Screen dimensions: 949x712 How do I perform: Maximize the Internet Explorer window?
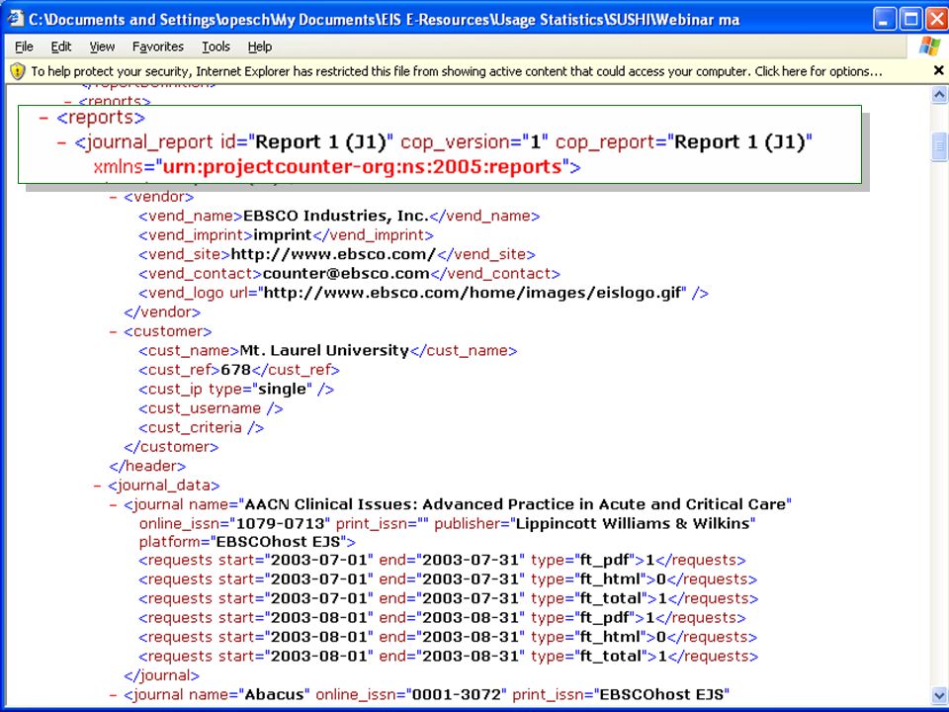(910, 20)
